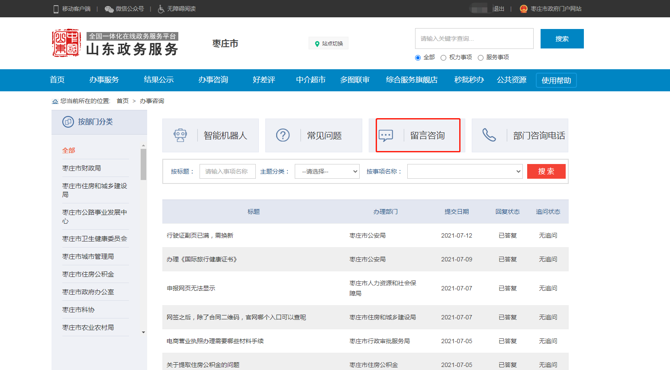Click the 山东政务服务 seal logo
Screen dimensions: 670x370
(66, 43)
